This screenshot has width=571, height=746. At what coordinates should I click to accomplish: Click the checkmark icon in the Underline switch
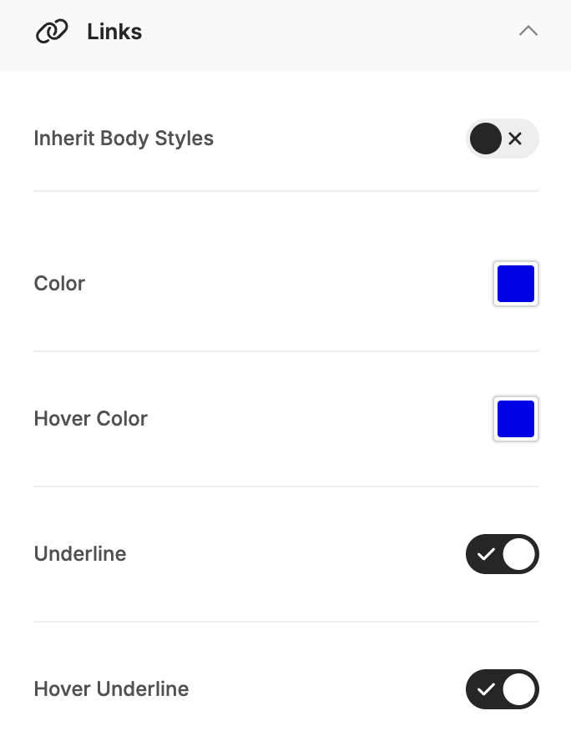pyautogui.click(x=486, y=554)
